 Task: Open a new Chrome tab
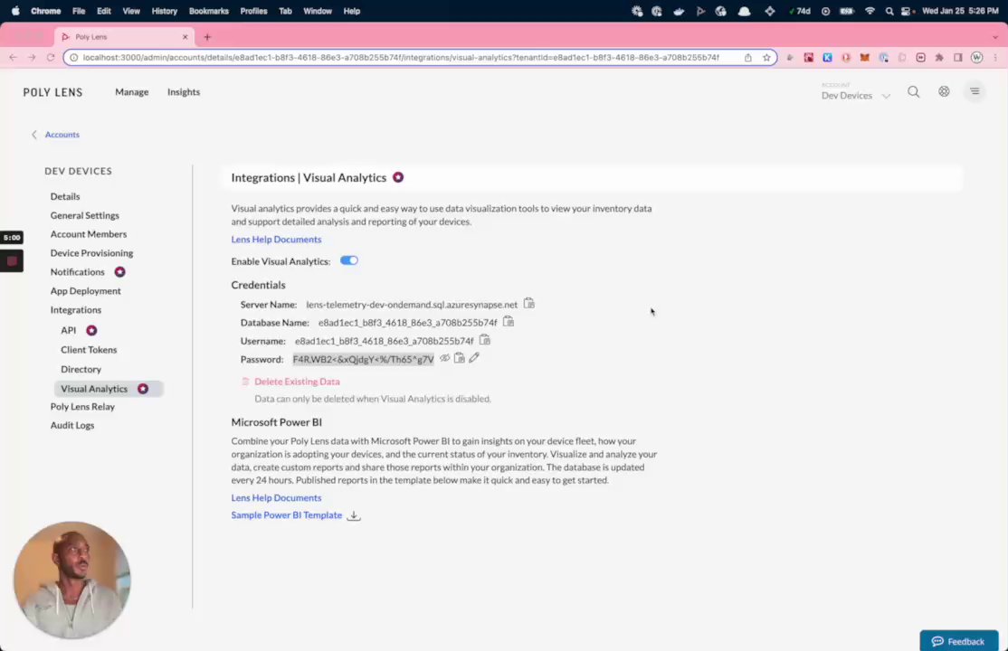point(207,37)
